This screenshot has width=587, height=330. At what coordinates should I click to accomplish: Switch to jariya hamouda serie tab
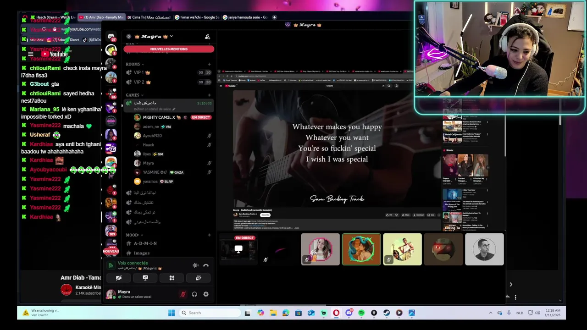(245, 17)
